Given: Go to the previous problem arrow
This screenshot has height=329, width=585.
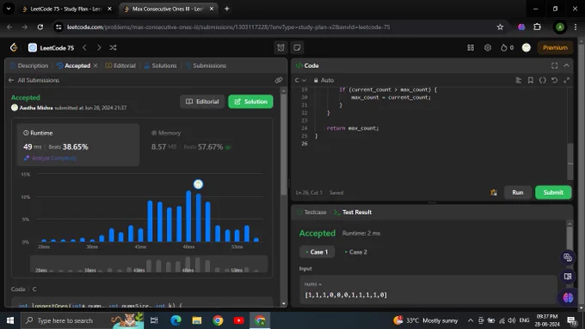Looking at the screenshot, I should (84, 48).
